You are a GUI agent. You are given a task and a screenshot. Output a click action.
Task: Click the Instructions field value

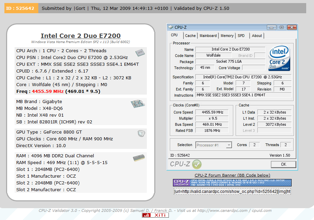click(243, 95)
